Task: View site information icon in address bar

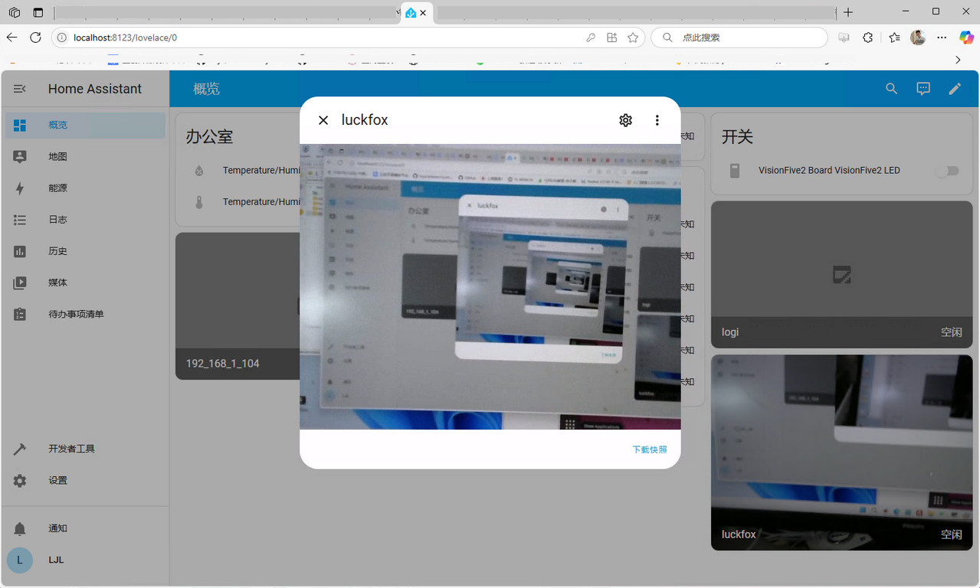Action: [63, 38]
